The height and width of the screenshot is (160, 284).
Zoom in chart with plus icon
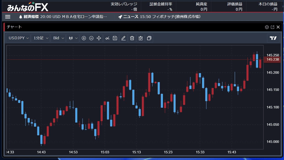click(84, 38)
